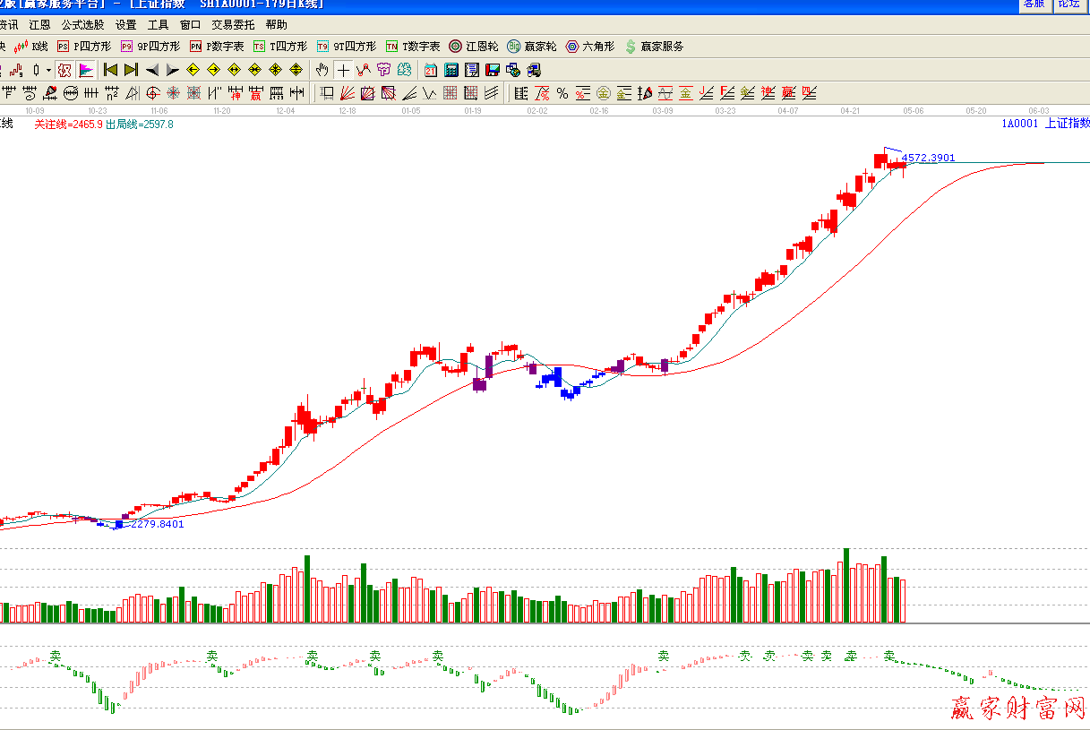This screenshot has height=730, width=1090.
Task: Click the percent sign drawing tool
Action: (562, 93)
